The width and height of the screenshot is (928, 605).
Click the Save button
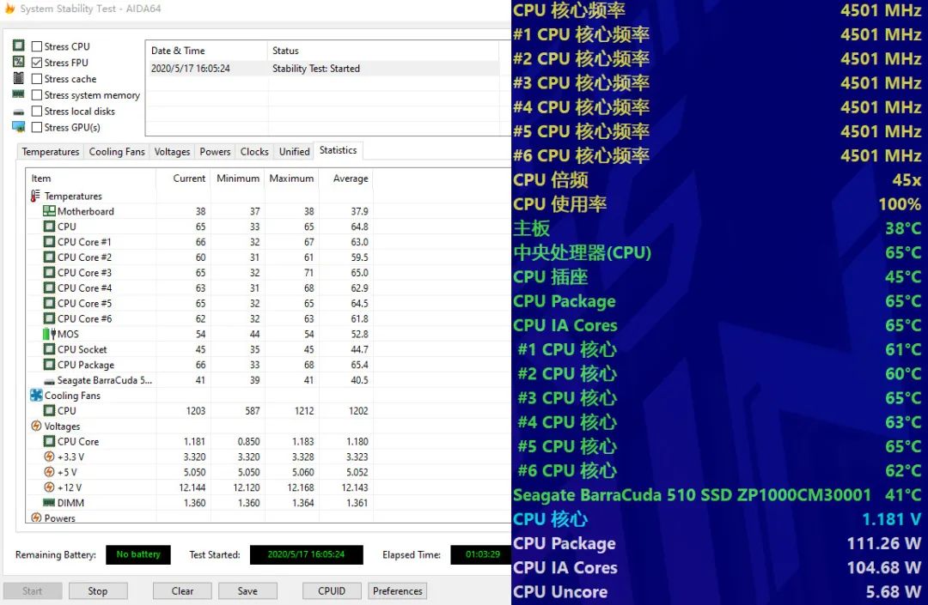coord(247,590)
